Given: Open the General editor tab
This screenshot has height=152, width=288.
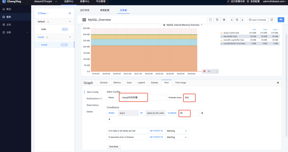Looking at the screenshot, I should (x=103, y=83).
